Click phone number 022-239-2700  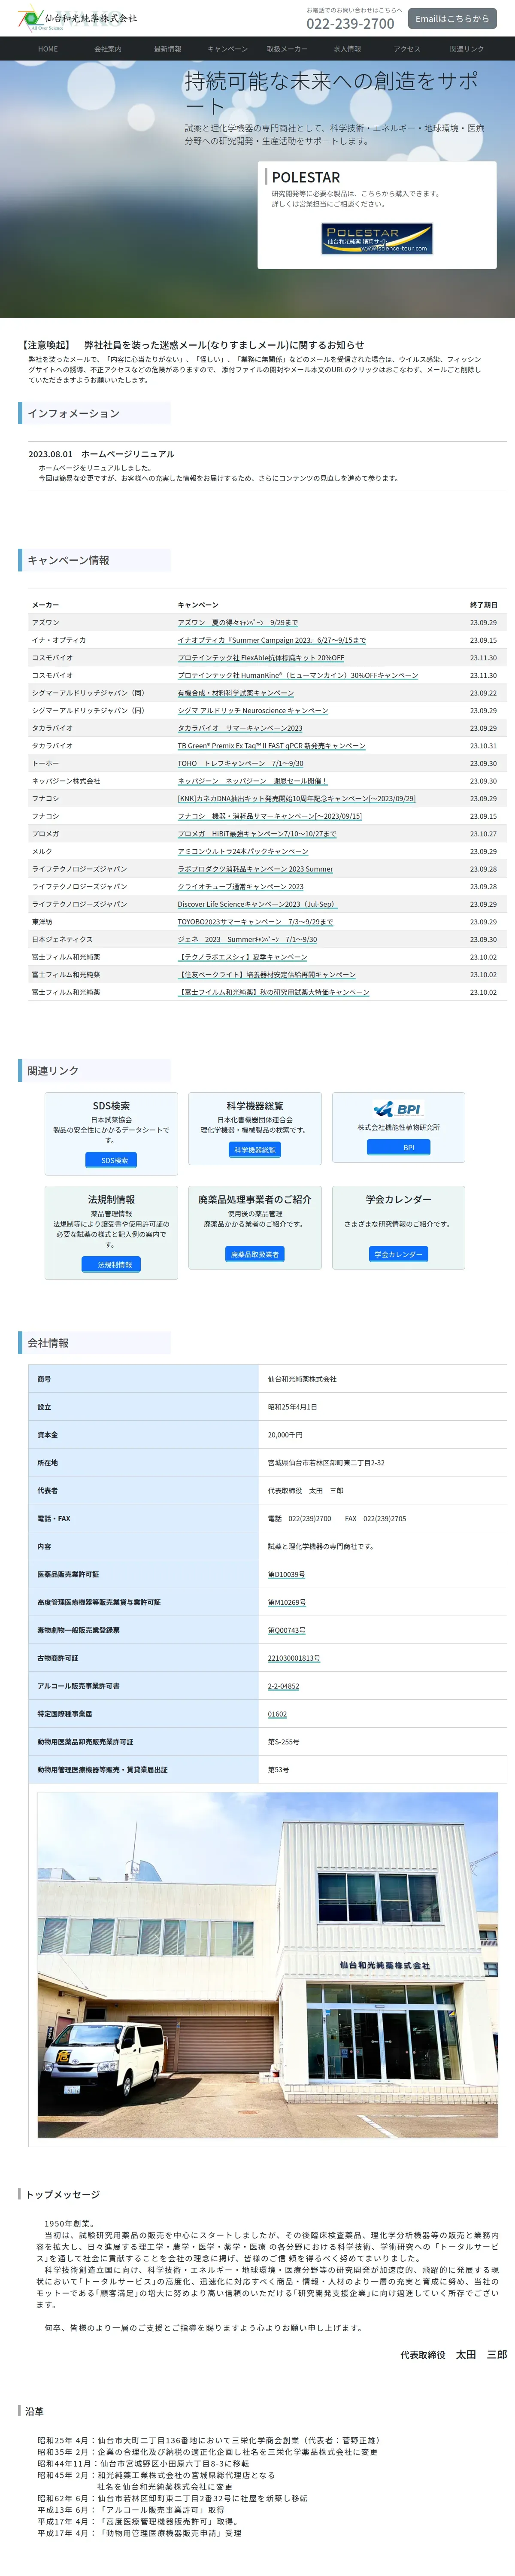pyautogui.click(x=350, y=24)
